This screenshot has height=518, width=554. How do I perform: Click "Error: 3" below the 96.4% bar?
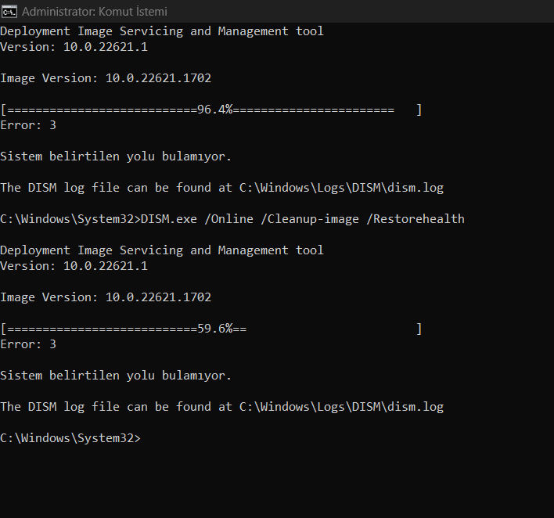[28, 125]
